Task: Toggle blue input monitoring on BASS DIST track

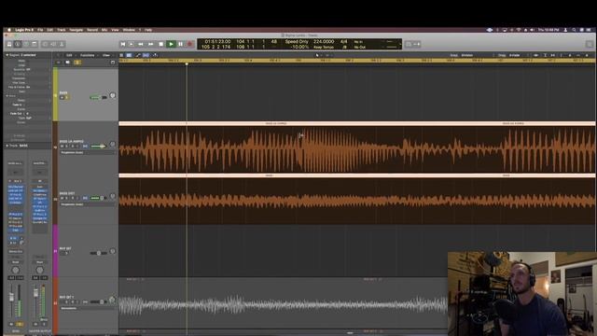Action: [x=85, y=198]
